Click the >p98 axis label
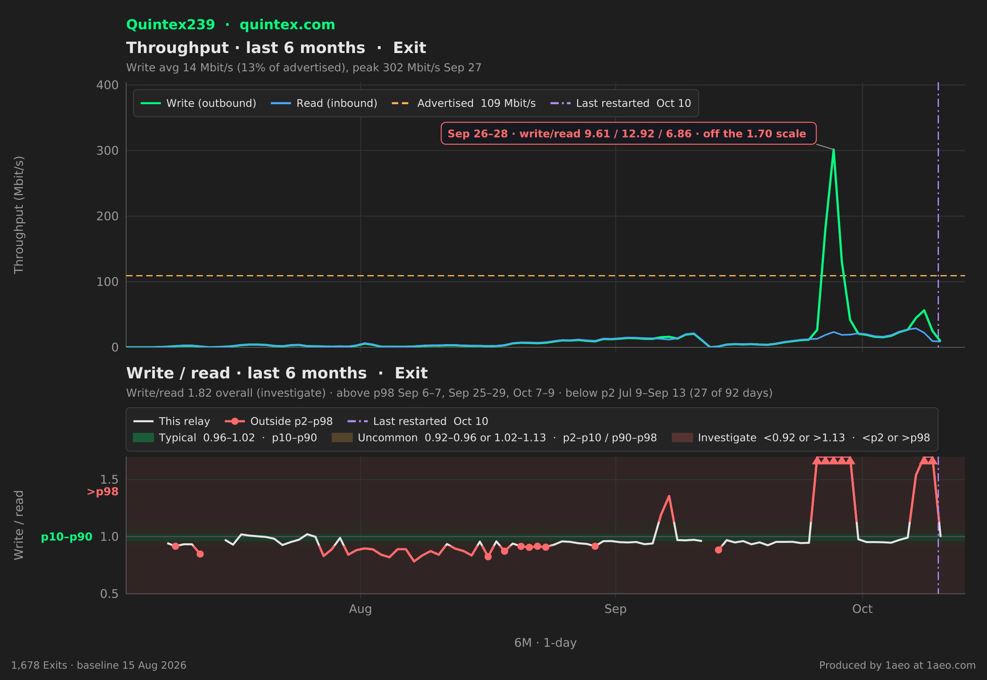 click(102, 492)
